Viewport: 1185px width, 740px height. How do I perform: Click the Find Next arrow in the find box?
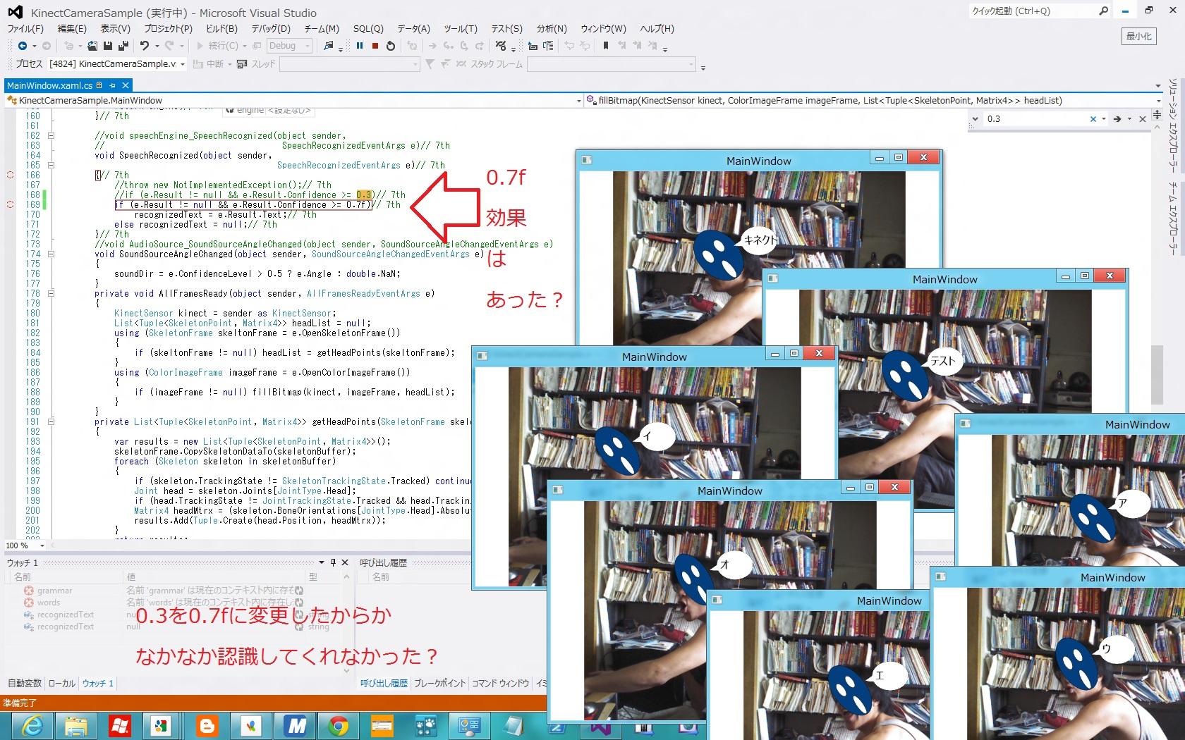[1117, 119]
